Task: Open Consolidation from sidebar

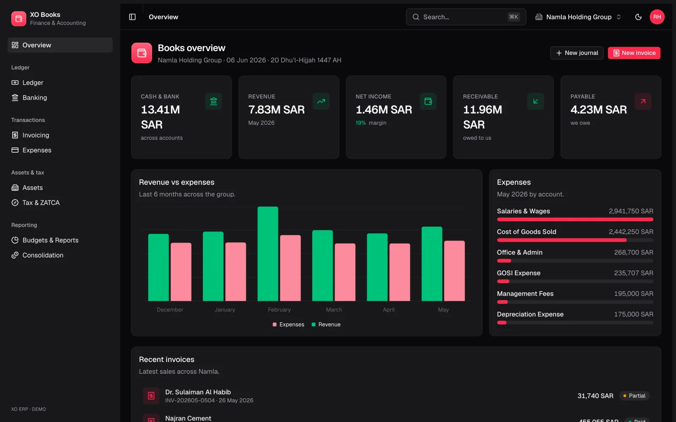Action: coord(60,255)
